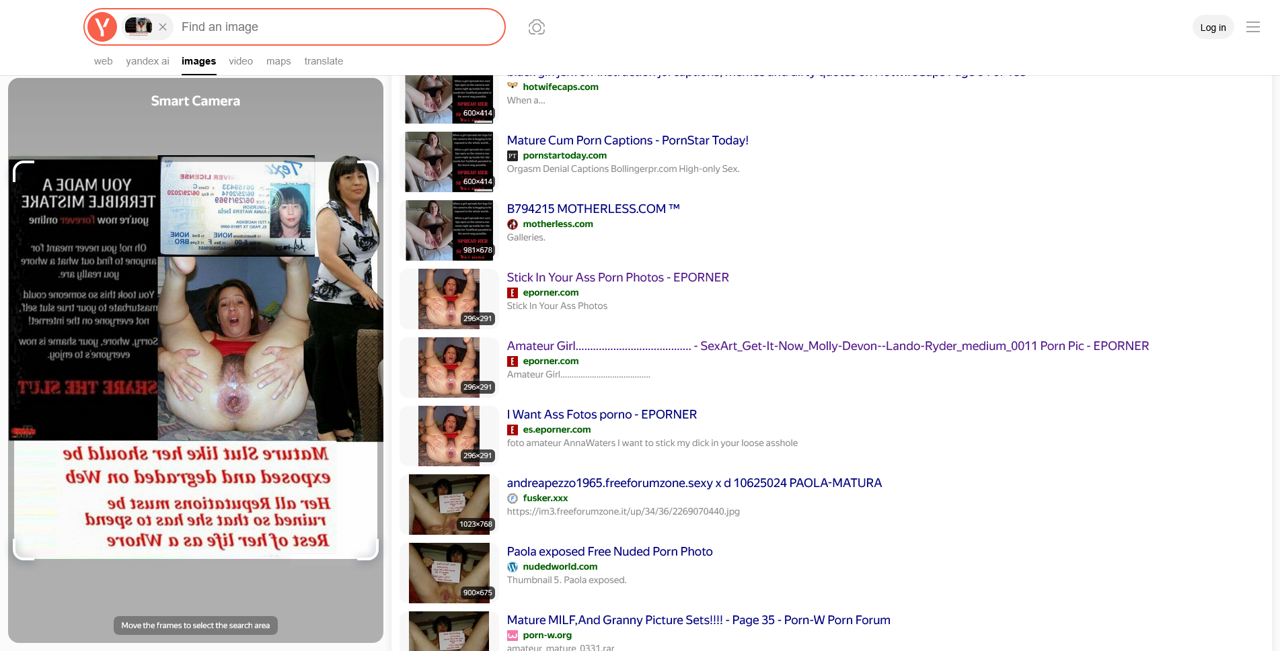Viewport: 1280px width, 651px height.
Task: Focus the "Find an image" search field
Action: [336, 27]
